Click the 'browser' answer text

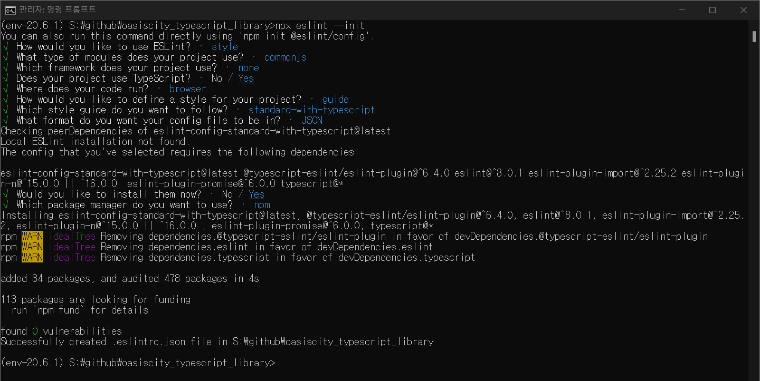188,89
